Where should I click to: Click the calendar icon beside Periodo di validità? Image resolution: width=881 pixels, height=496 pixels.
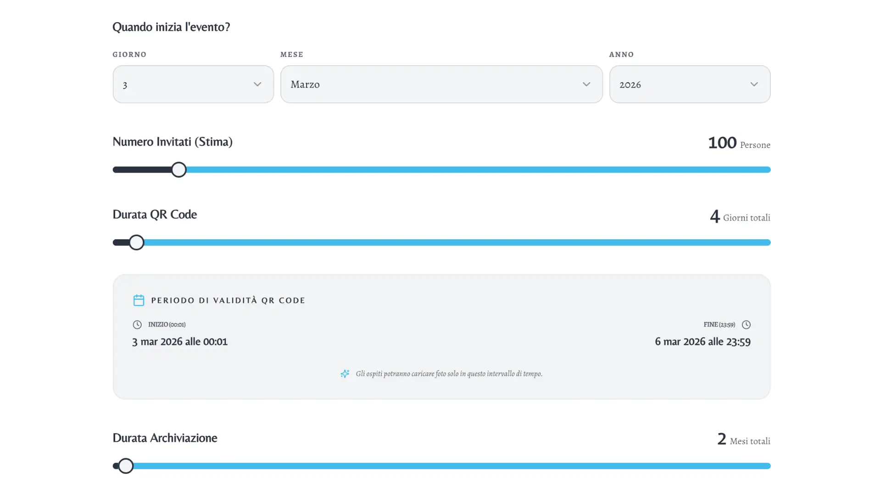coord(139,300)
